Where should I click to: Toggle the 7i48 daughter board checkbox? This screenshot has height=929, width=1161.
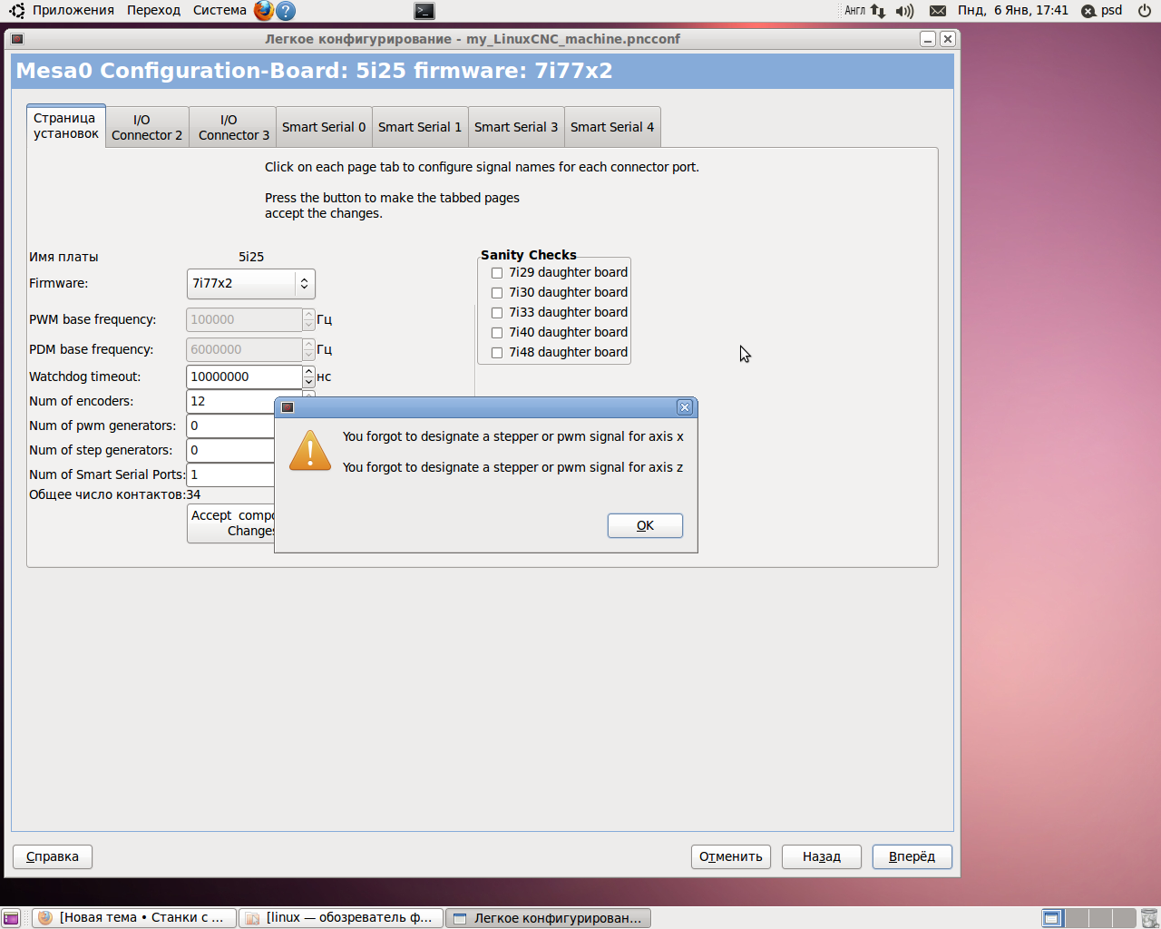[x=497, y=353]
